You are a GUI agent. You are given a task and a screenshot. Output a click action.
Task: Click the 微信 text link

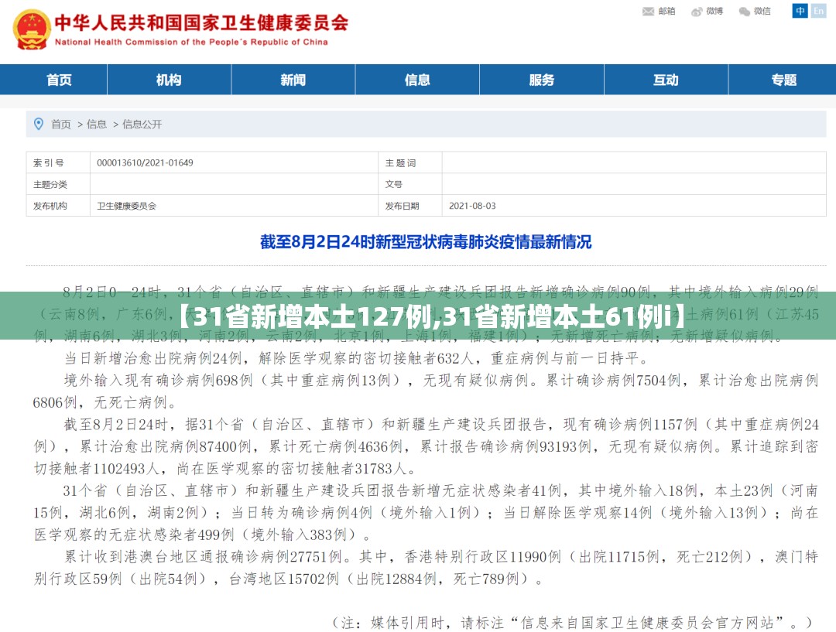762,11
